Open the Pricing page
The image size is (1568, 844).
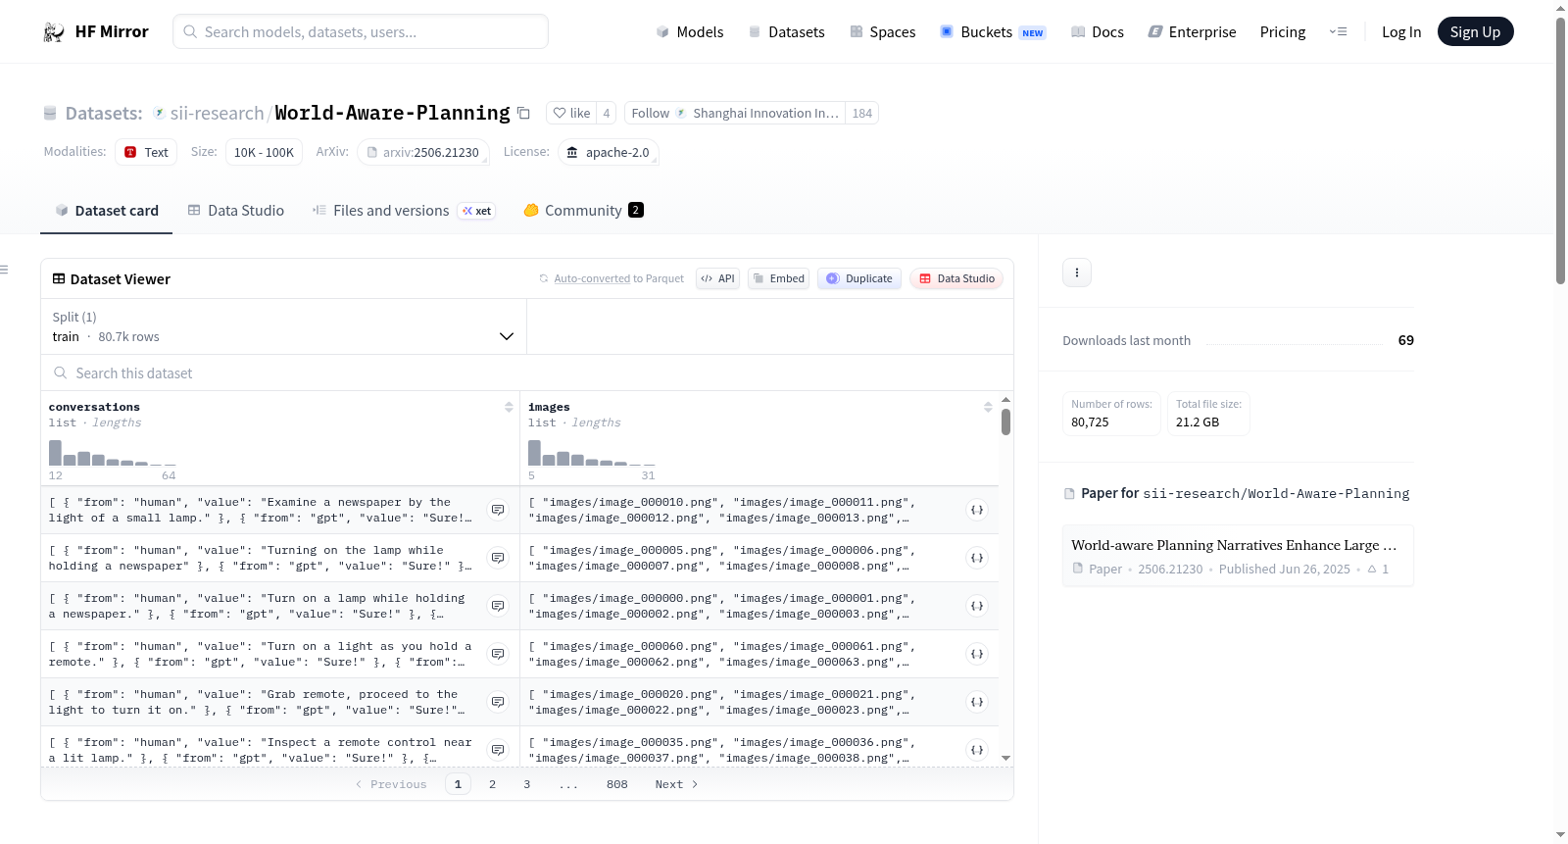(1283, 32)
